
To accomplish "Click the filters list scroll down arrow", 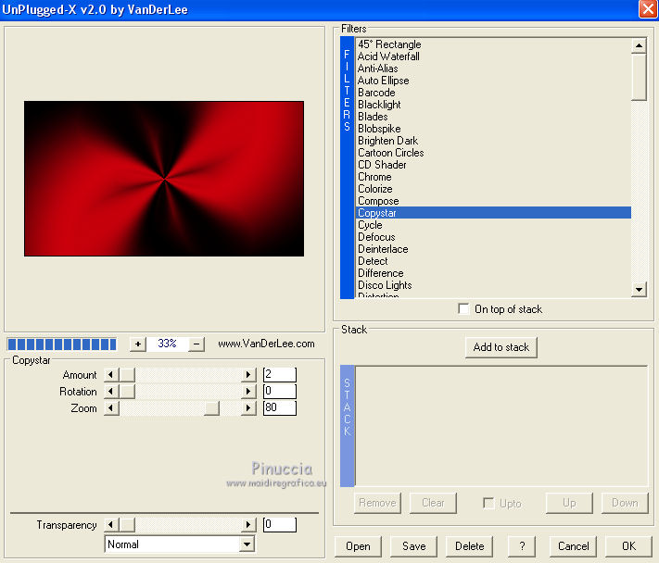I will [x=639, y=289].
